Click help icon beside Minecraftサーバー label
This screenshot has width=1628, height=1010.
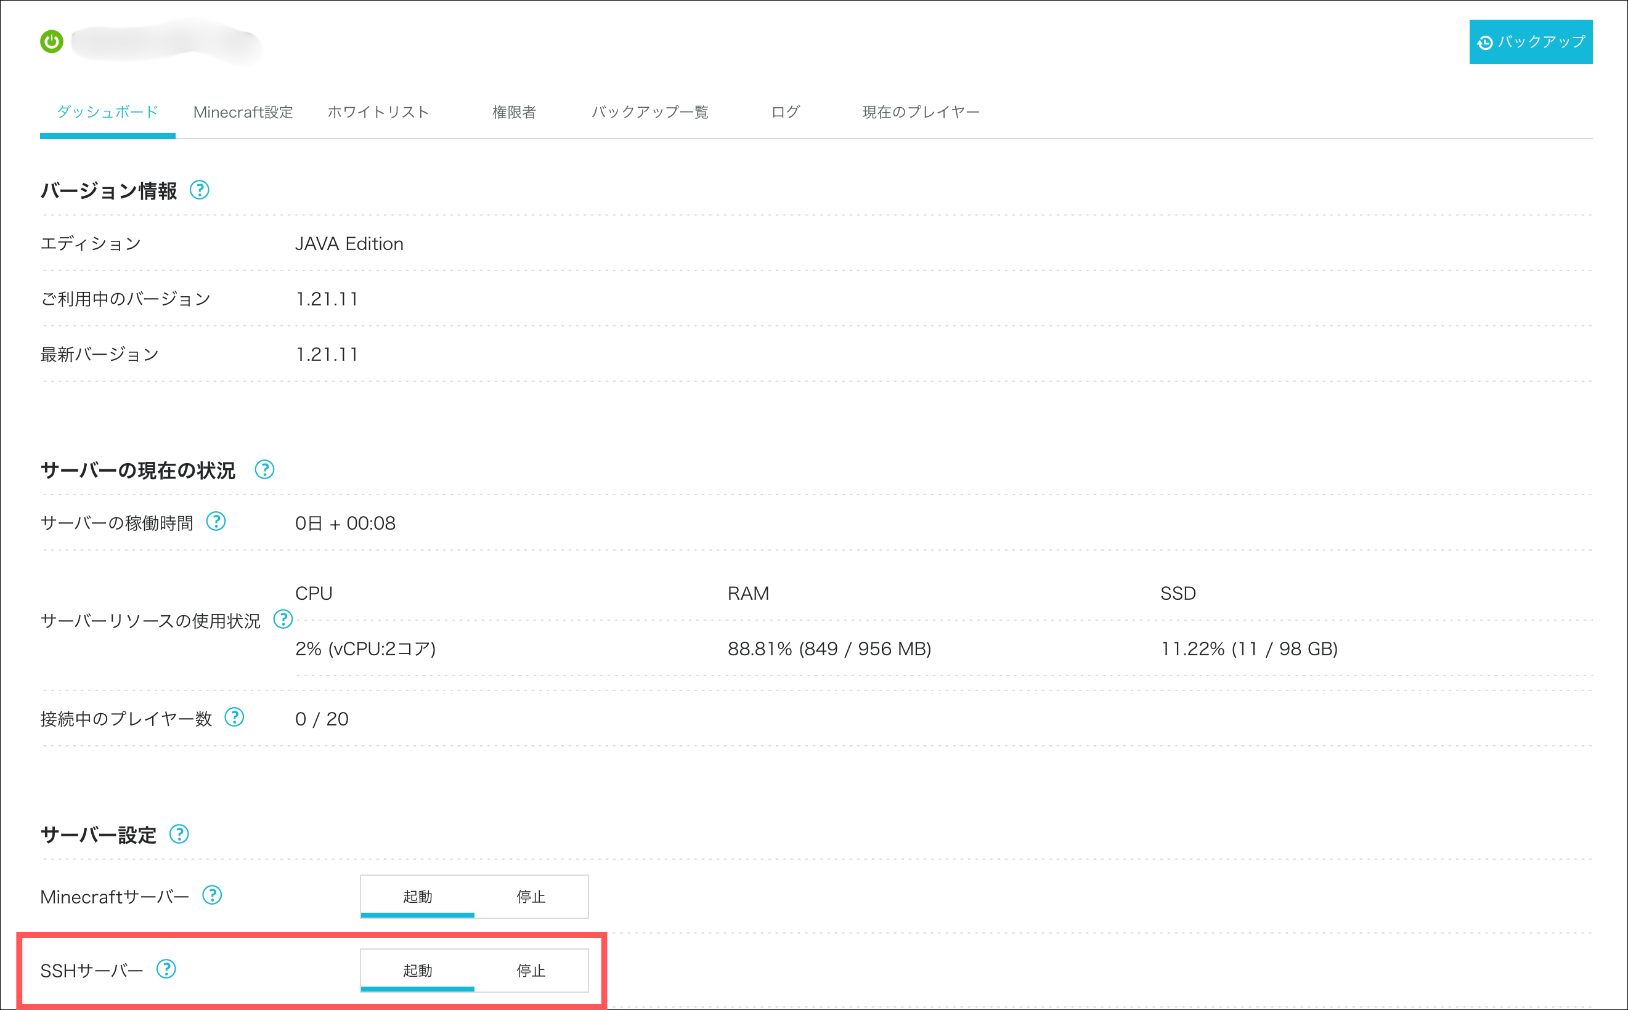212,895
